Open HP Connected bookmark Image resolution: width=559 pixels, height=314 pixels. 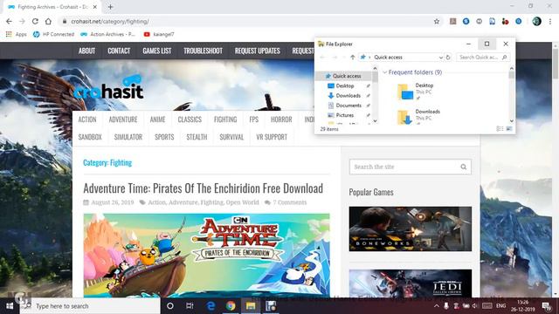pyautogui.click(x=53, y=34)
